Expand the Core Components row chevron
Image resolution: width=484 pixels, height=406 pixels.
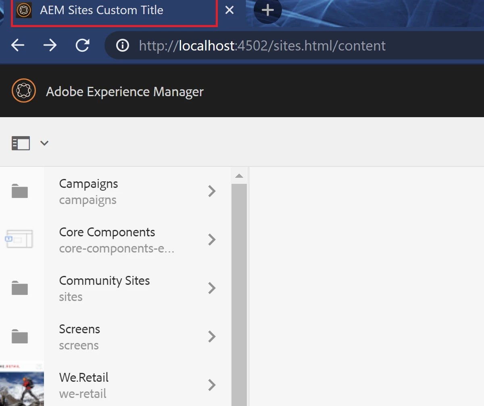tap(212, 240)
